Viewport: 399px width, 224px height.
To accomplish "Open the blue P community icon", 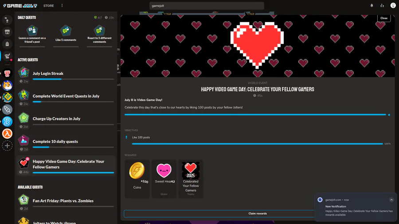I will point(7,122).
